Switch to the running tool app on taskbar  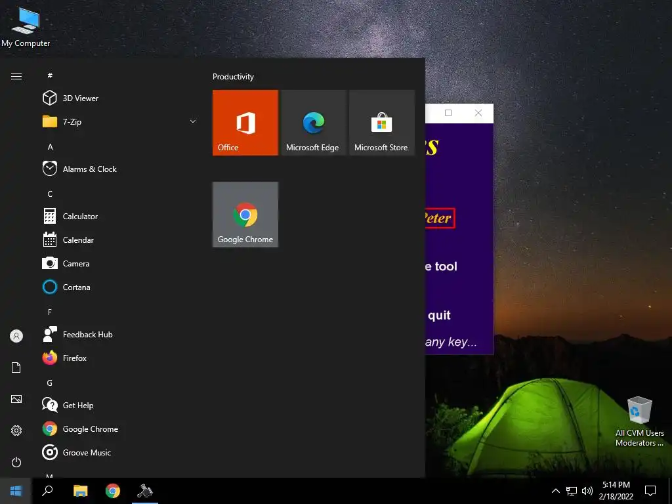(145, 491)
